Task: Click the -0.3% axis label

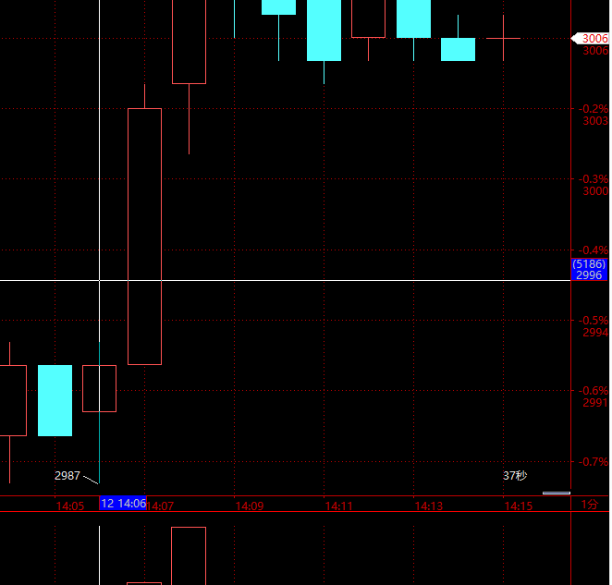Action: click(x=594, y=179)
